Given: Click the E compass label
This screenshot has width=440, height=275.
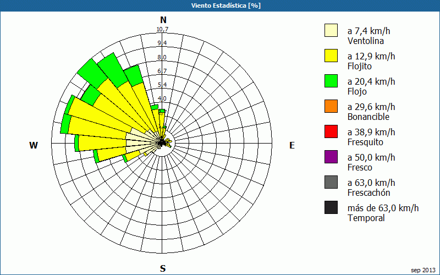Looking at the screenshot, I should tap(292, 145).
